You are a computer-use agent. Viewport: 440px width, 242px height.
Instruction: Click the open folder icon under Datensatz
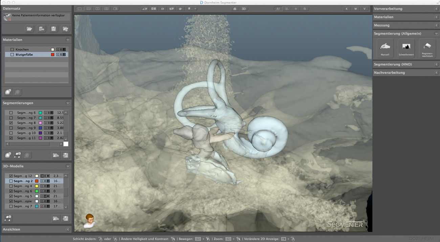pos(29,29)
